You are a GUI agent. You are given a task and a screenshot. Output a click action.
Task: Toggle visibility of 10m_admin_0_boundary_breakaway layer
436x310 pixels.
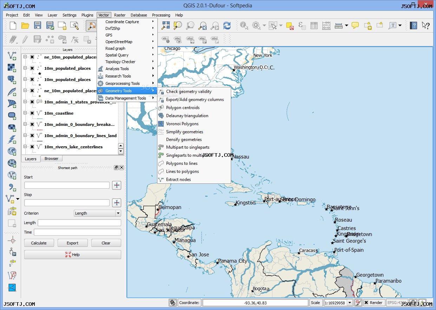click(32, 124)
